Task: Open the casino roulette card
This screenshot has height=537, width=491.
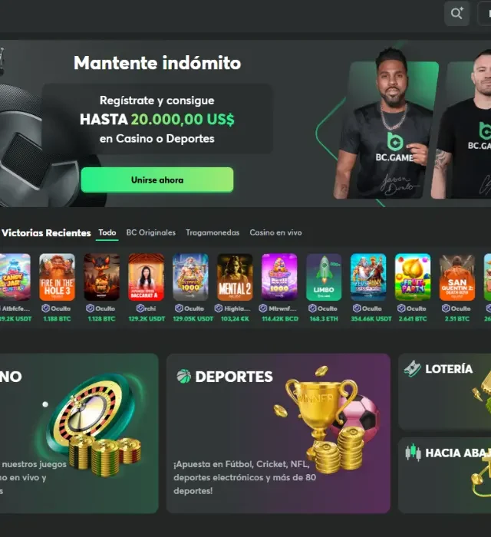Action: (x=79, y=433)
